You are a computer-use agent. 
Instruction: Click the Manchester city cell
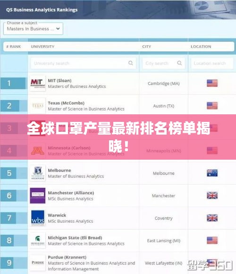tap(164, 196)
